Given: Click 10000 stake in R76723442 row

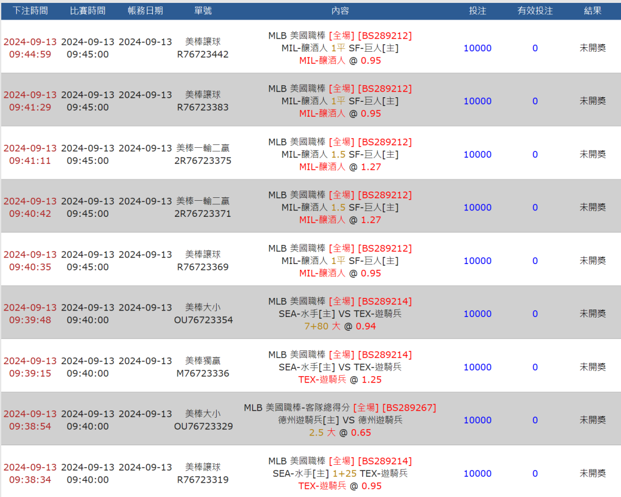Looking at the screenshot, I should coord(477,48).
